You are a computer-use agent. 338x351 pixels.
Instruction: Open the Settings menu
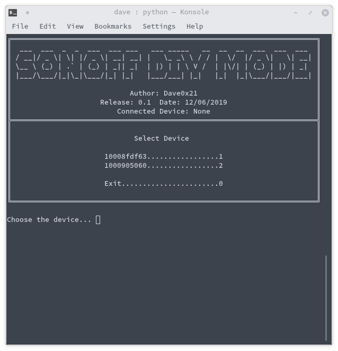[x=159, y=27]
